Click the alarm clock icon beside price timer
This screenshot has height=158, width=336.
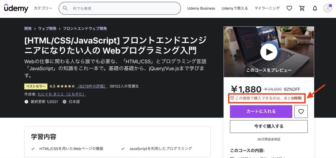(232, 98)
